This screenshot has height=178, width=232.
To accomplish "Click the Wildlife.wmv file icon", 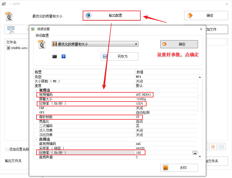I will point(9,48).
